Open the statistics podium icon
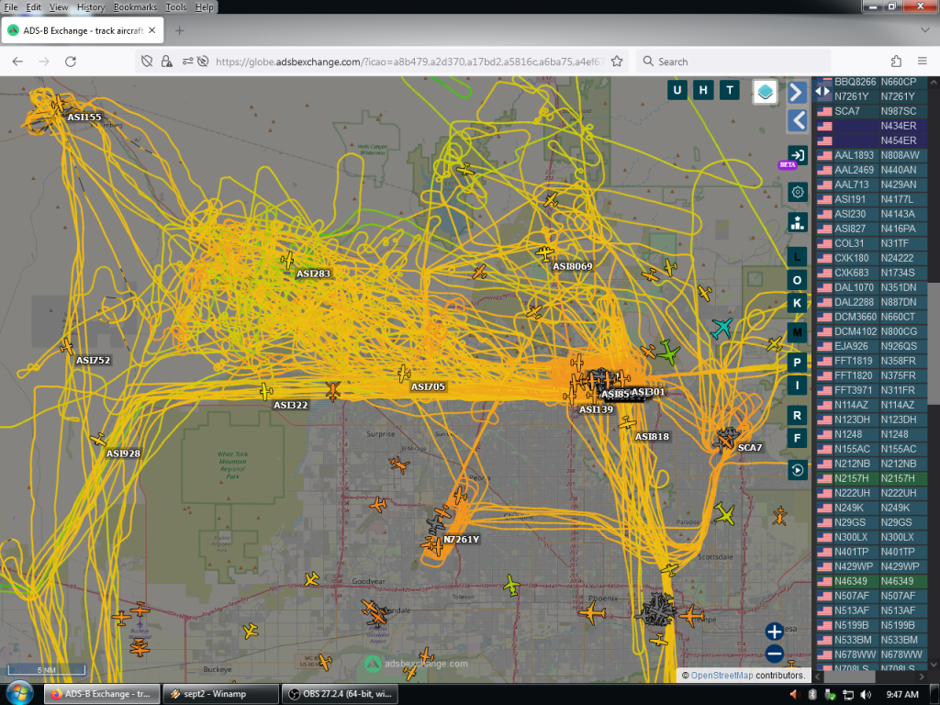This screenshot has height=705, width=940. (x=798, y=222)
